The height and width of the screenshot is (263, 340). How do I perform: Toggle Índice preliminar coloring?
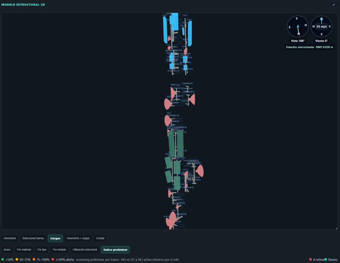pos(115,250)
